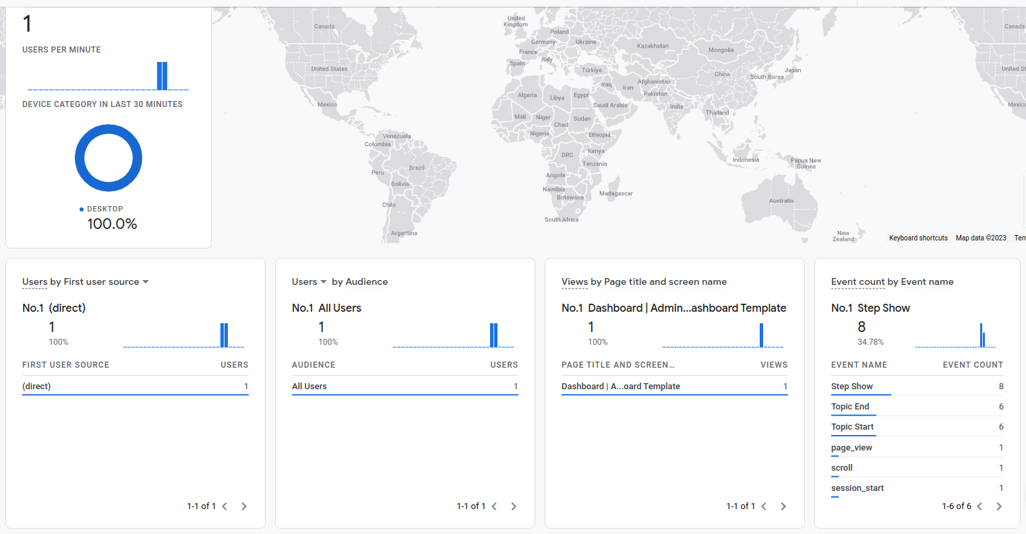Viewport: 1026px width, 534px height.
Task: Click the Keyboard shortcuts link on map
Action: pyautogui.click(x=918, y=238)
